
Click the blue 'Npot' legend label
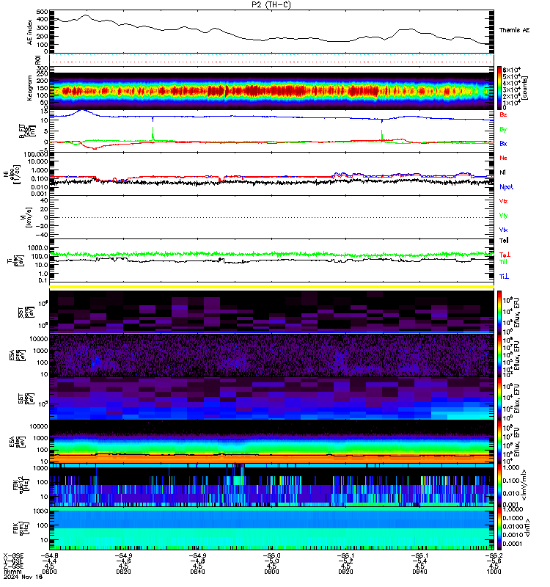pos(506,187)
